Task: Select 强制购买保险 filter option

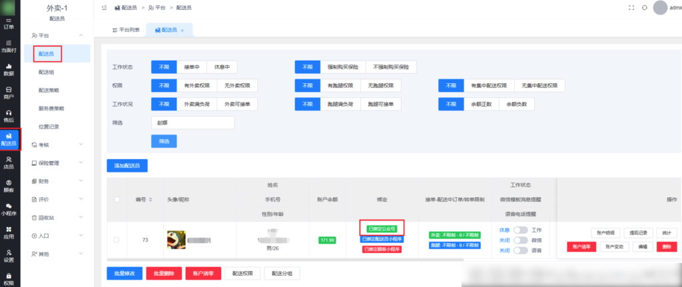Action: 343,67
